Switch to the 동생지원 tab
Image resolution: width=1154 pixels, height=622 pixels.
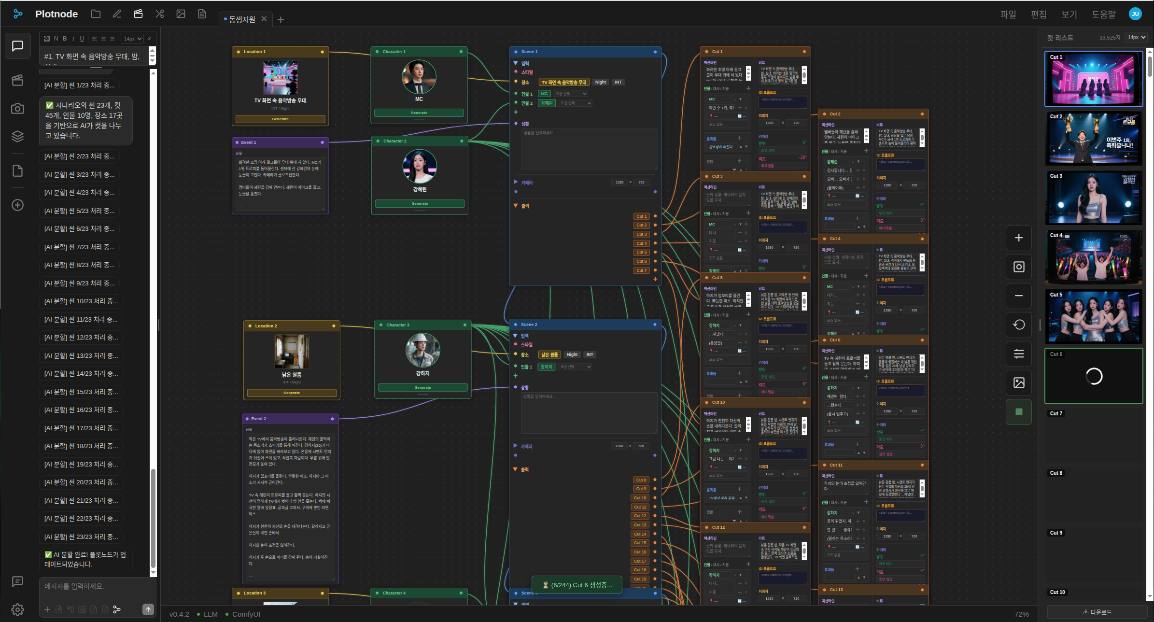tap(241, 19)
